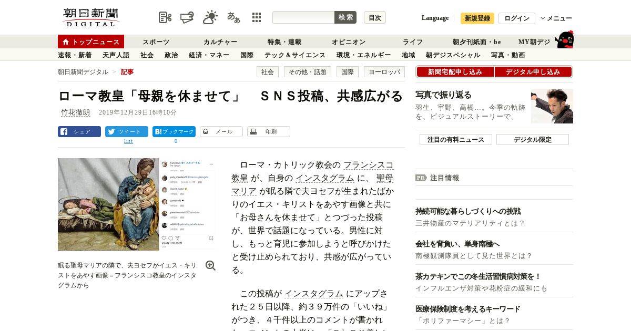Click the Pope Instagram article image

136,204
